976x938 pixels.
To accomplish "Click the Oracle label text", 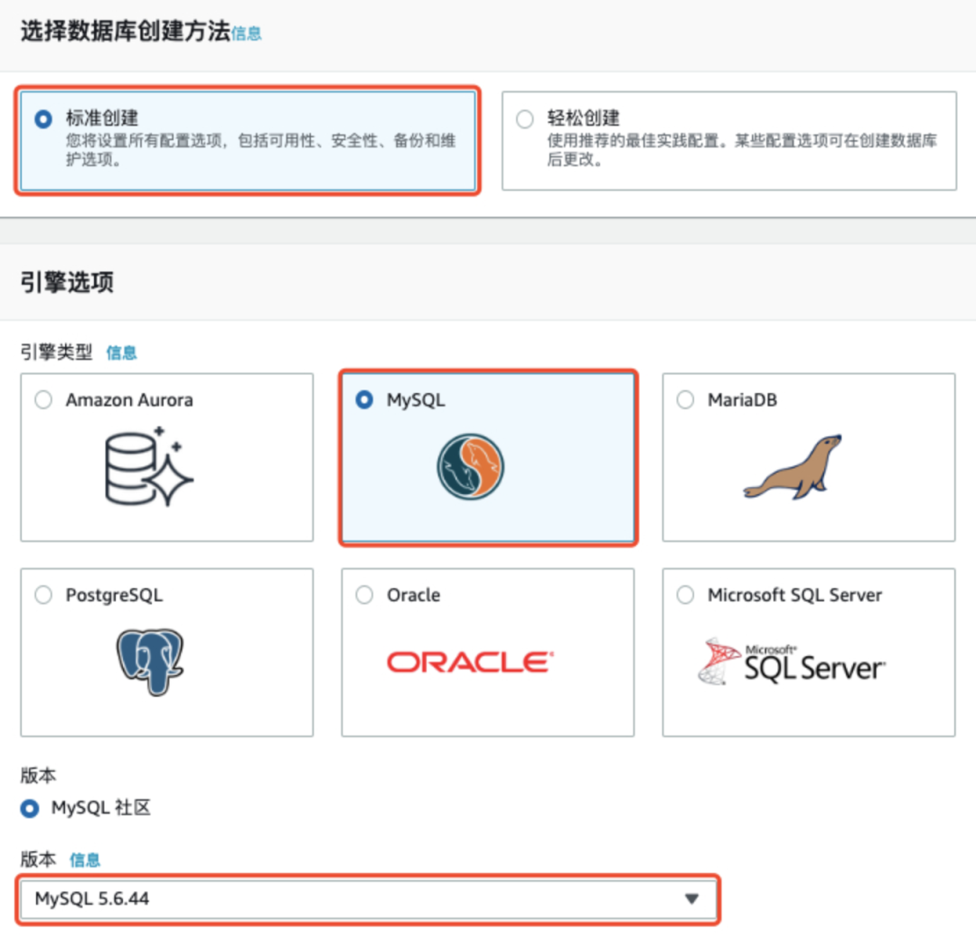I will pyautogui.click(x=413, y=595).
